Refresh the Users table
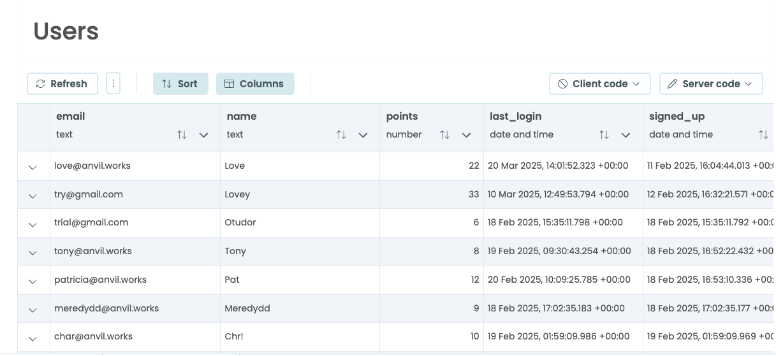Viewport: 776px width, 356px height. 62,83
